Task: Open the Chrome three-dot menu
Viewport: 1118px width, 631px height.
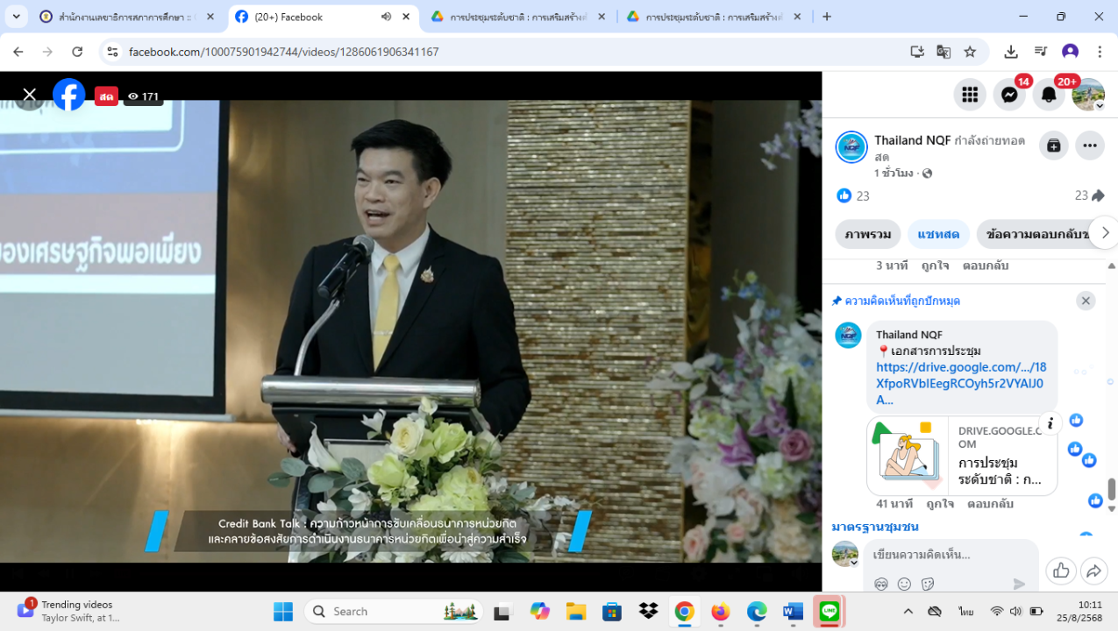Action: point(1100,52)
